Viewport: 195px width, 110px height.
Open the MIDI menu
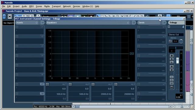[x=31, y=6]
